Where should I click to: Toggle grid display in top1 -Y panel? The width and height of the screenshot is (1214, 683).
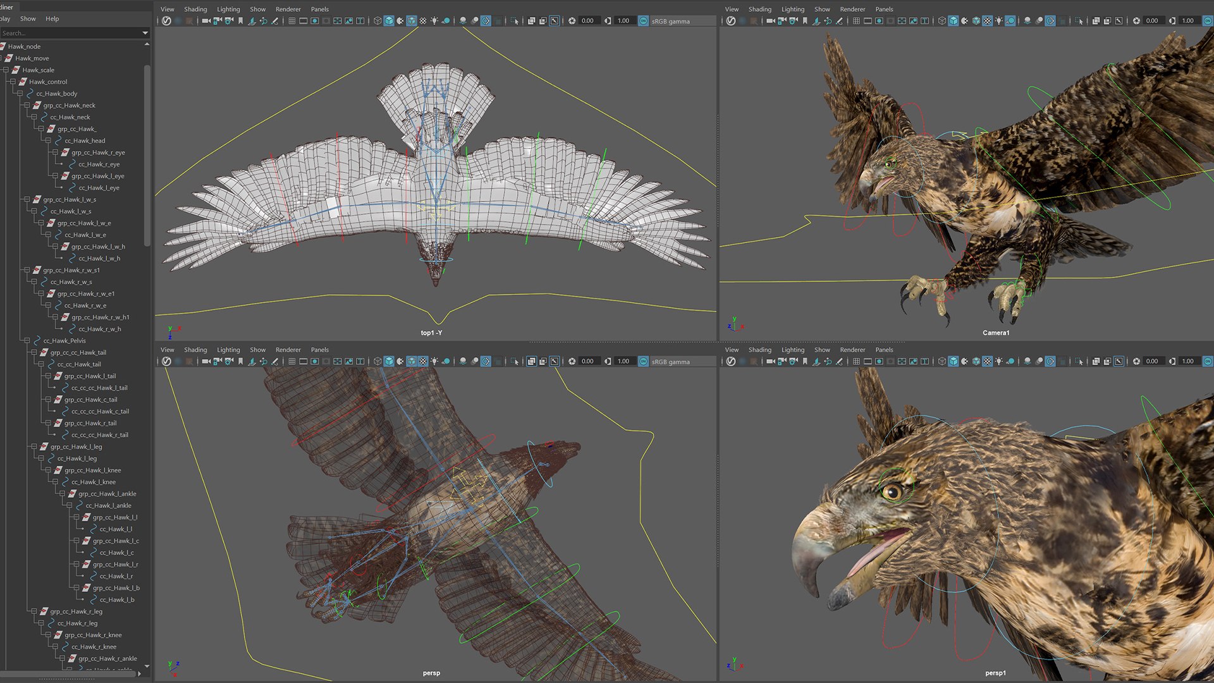point(291,21)
